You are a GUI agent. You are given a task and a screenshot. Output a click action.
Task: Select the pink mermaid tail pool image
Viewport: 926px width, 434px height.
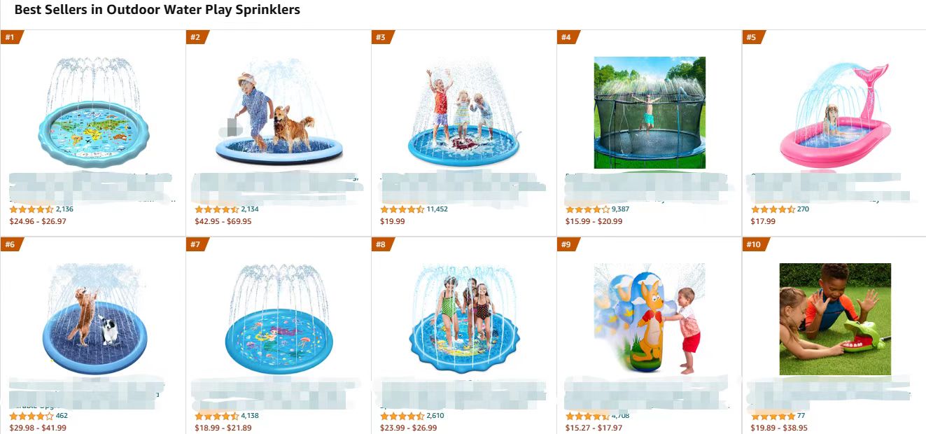tap(835, 113)
